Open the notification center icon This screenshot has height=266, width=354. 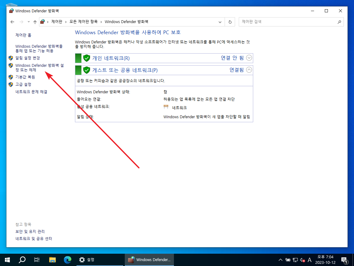pos(344,260)
